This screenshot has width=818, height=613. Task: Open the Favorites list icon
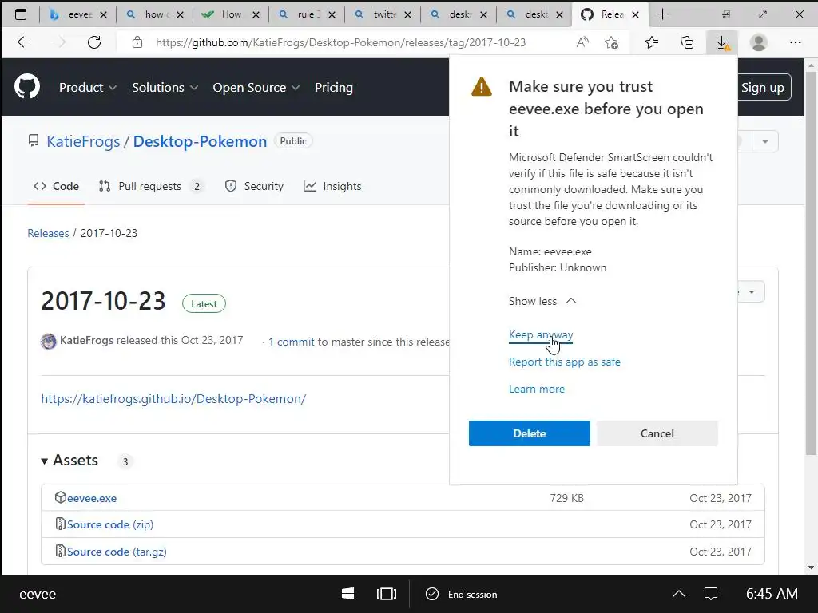652,42
